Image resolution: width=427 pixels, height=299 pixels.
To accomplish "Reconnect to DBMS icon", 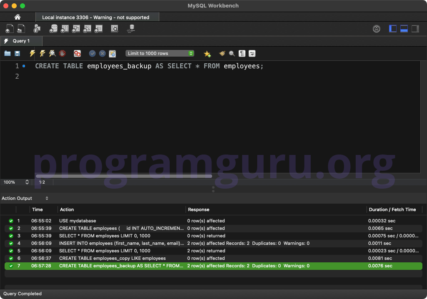I will (131, 29).
